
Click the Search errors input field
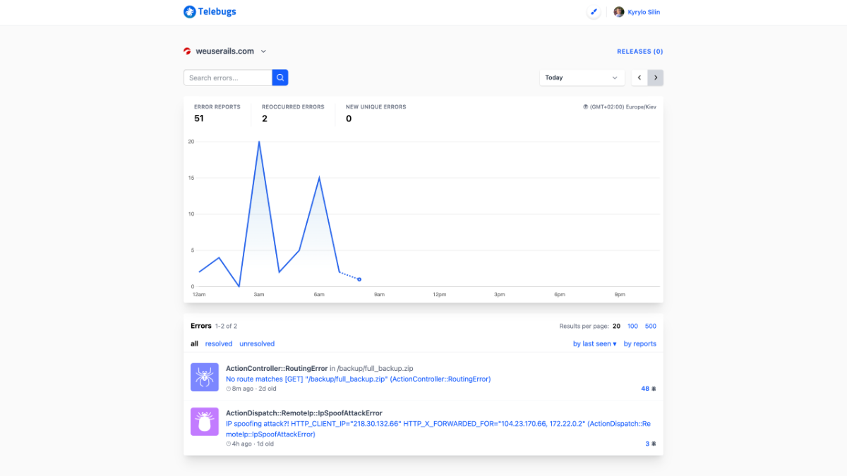(228, 78)
